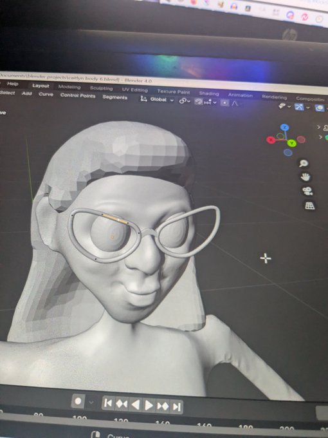Toggle the camera view icon
328x438 pixels.
307,191
